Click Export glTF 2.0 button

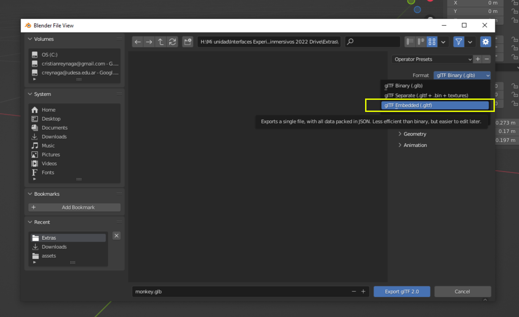pos(401,291)
